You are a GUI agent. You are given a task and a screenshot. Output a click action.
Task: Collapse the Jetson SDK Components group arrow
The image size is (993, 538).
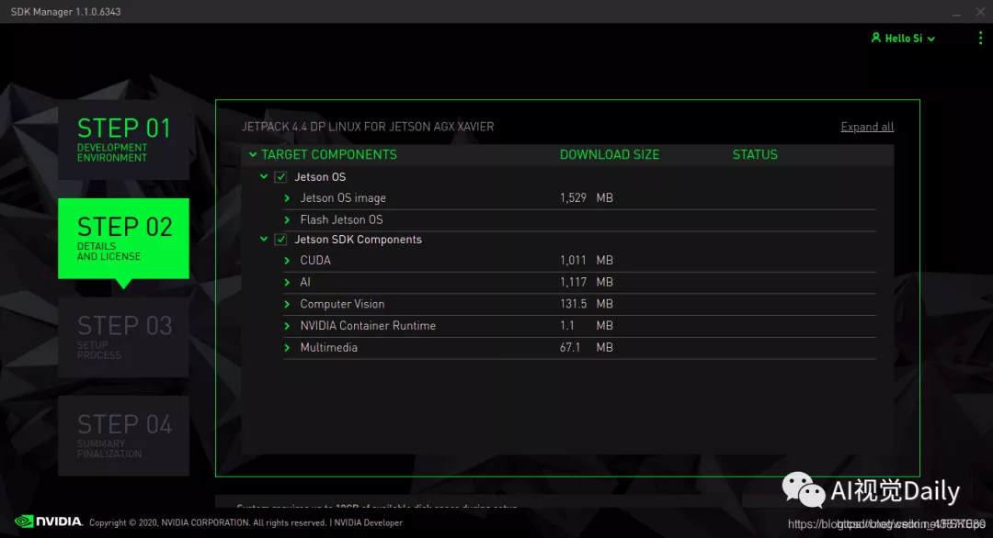point(264,239)
